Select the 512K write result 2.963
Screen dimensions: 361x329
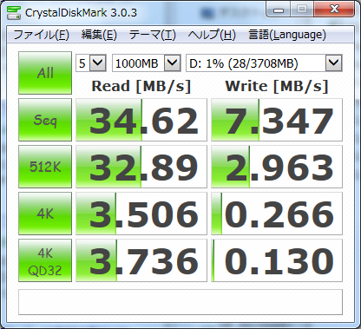pos(277,167)
